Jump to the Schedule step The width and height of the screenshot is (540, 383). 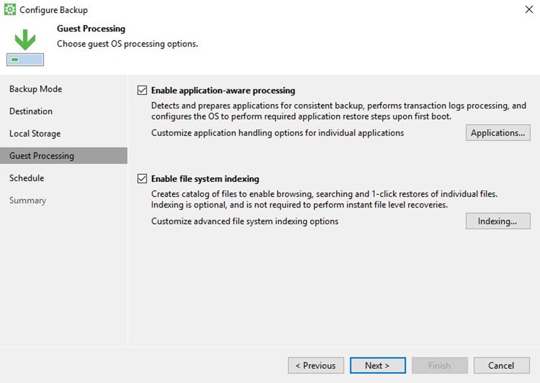[x=27, y=178]
